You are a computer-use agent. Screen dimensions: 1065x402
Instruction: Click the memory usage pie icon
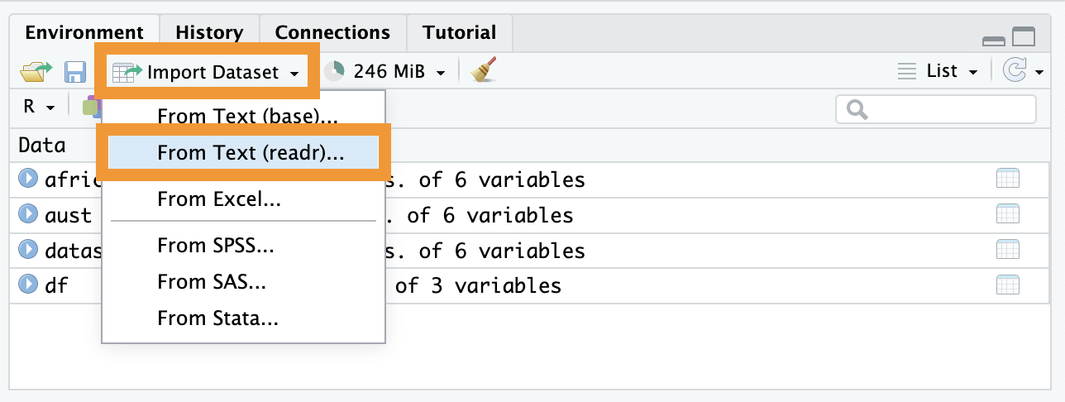tap(334, 72)
